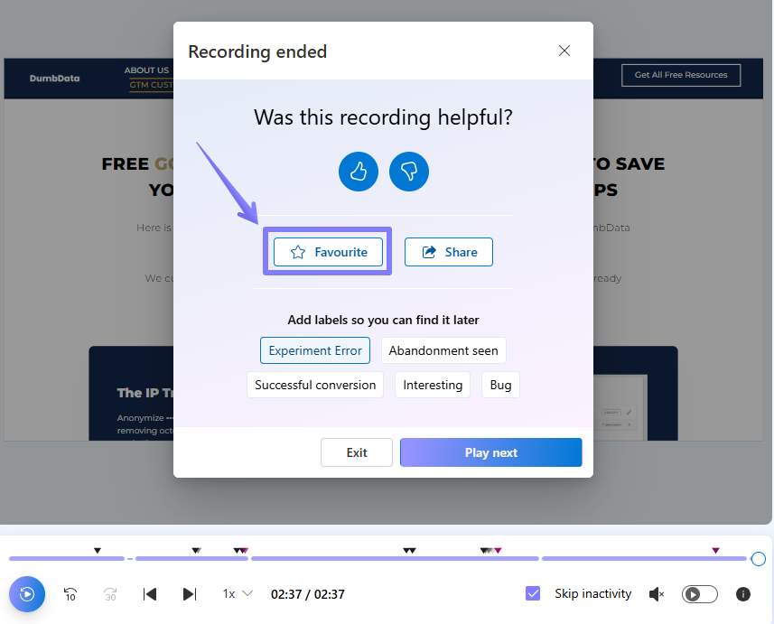Viewport: 774px width, 624px height.
Task: Click the Share button
Action: (449, 252)
